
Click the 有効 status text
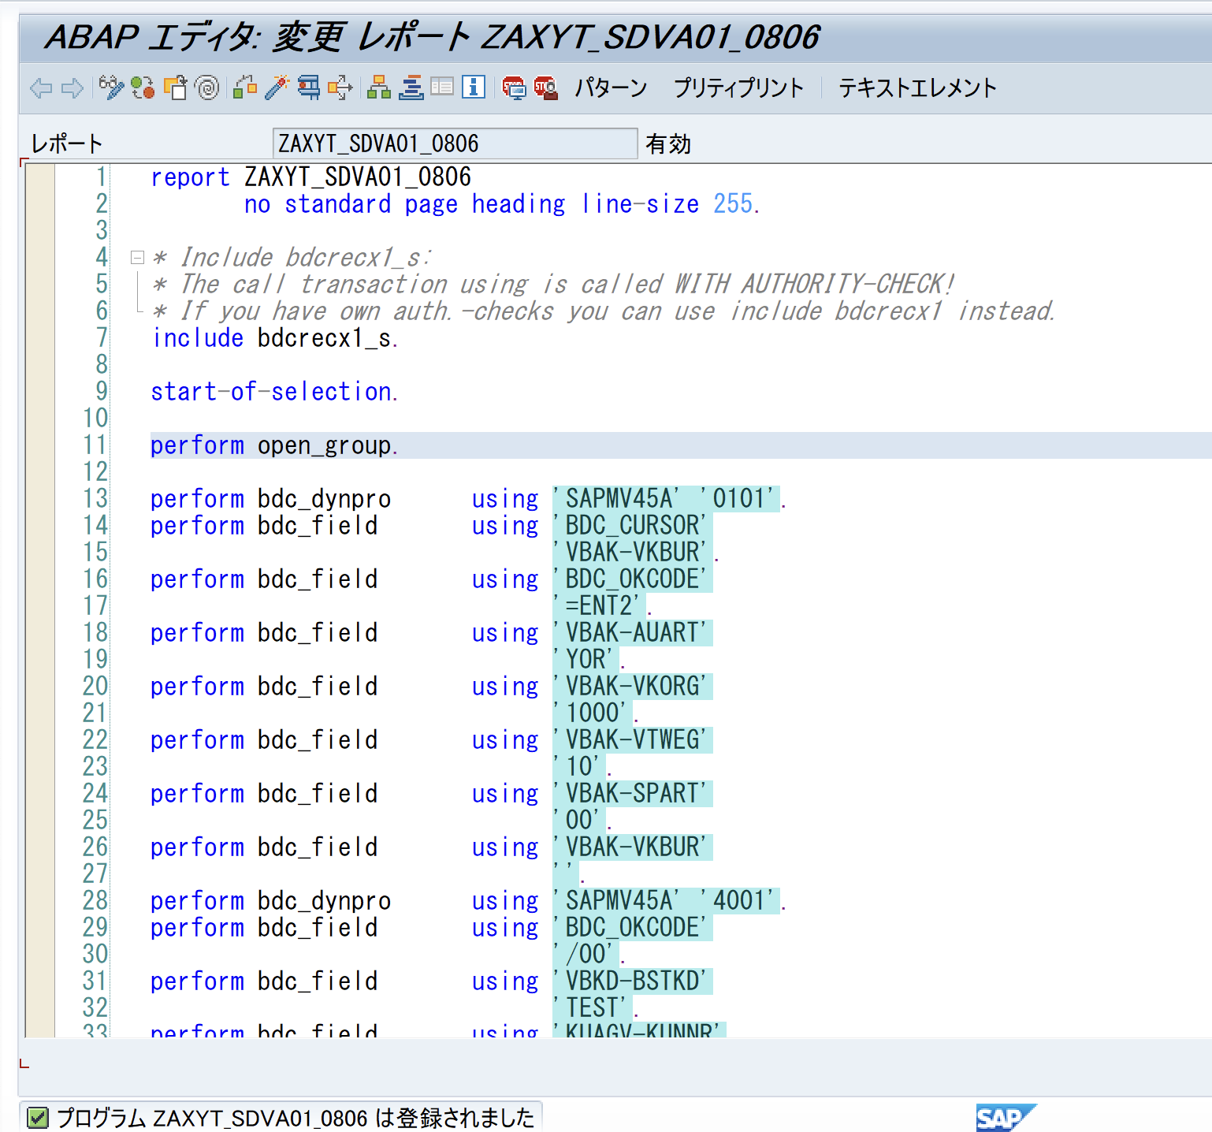(668, 143)
